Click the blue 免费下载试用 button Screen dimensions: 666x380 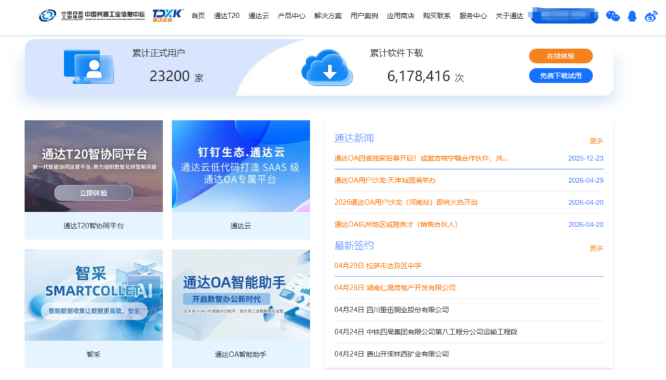pos(561,75)
